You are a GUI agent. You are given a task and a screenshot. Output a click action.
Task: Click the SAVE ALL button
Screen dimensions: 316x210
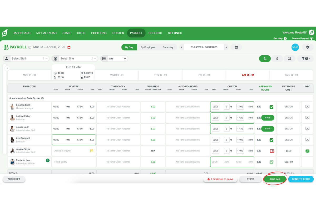(x=275, y=179)
